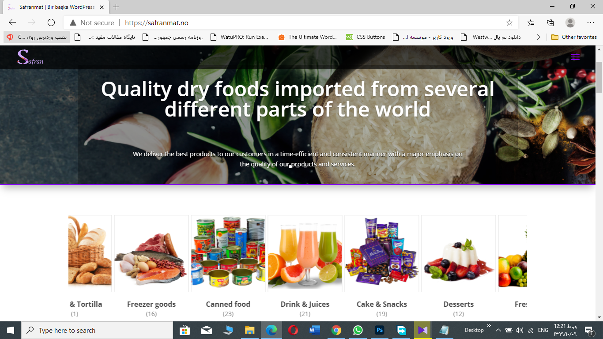Click the Safran logo in the header

30,57
